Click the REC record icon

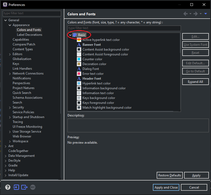33,187
